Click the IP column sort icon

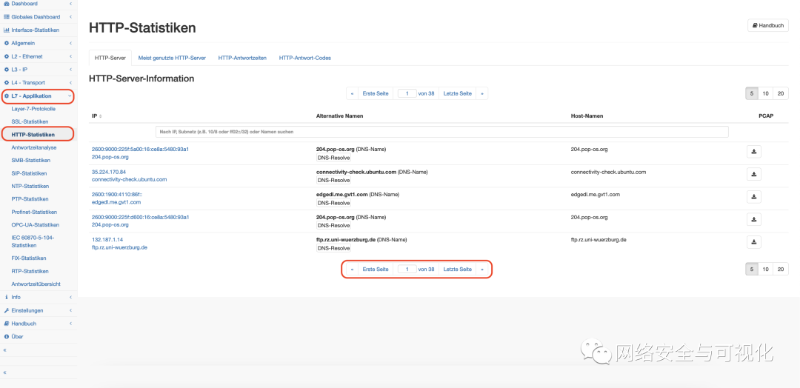coord(101,116)
